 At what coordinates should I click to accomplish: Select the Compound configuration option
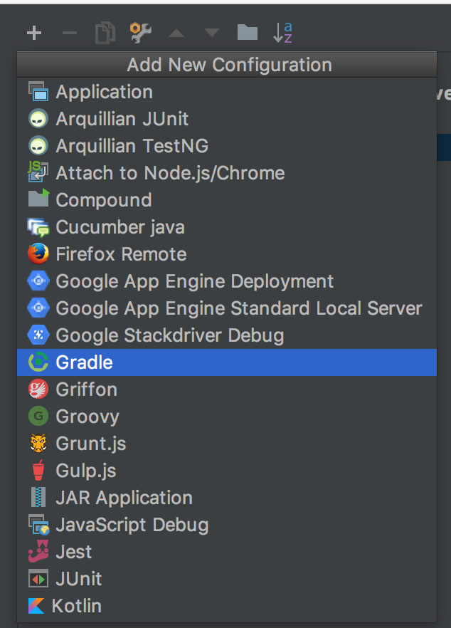[x=103, y=200]
